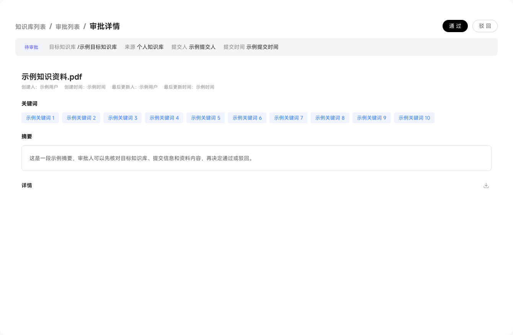Select keyword tag 示例关键词 3
This screenshot has height=335, width=513.
[123, 118]
